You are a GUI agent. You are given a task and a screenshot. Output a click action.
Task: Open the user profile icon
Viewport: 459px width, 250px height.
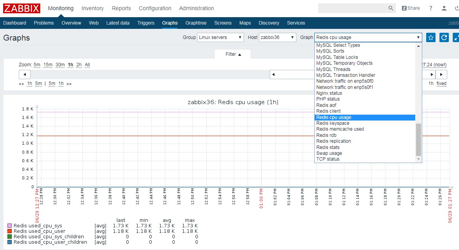click(444, 8)
